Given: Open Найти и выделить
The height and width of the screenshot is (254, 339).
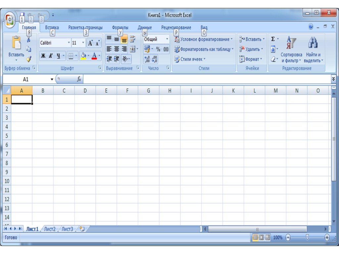Looking at the screenshot, I should pyautogui.click(x=313, y=49).
